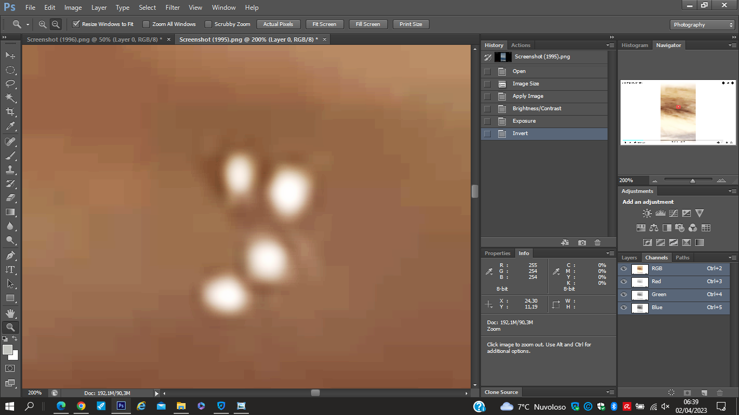Open the History panel options menu

point(610,45)
